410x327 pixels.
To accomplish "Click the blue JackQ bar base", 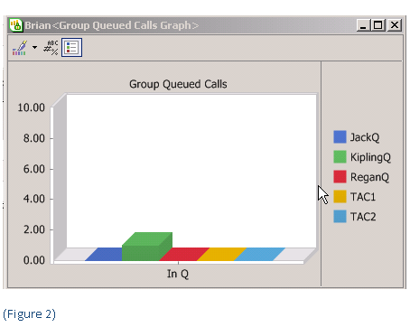I will (104, 255).
